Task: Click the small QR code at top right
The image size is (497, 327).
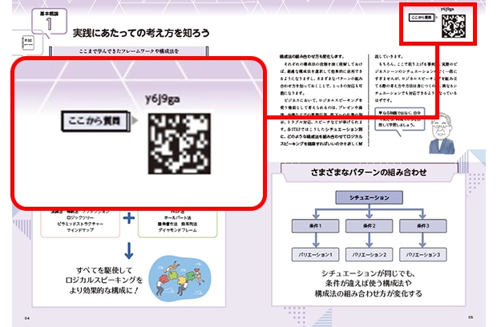Action: (x=454, y=26)
